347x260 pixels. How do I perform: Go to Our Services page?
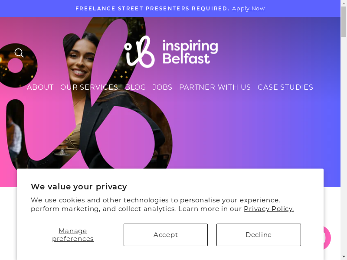point(89,87)
